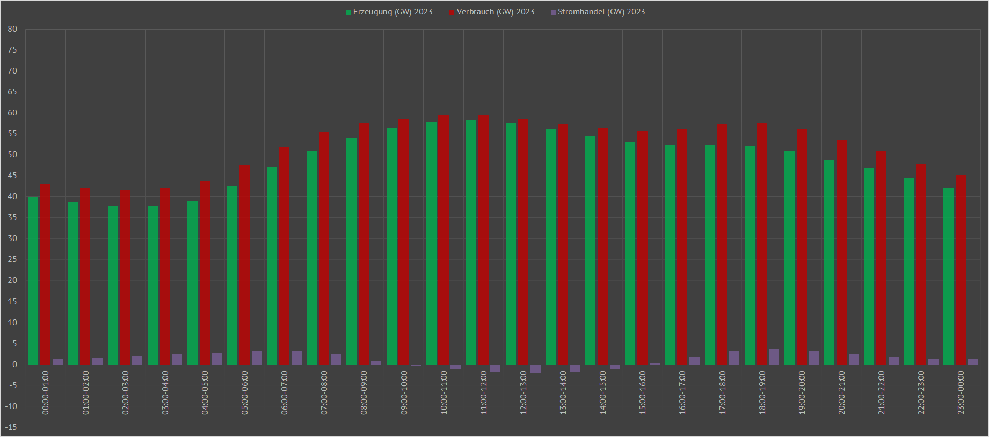Select the 'Verbrauch (GW) 2023' legend label
This screenshot has width=989, height=437.
[x=496, y=12]
